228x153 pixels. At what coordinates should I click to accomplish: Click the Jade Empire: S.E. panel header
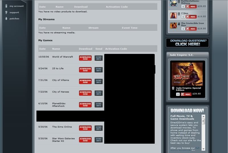click(x=188, y=55)
